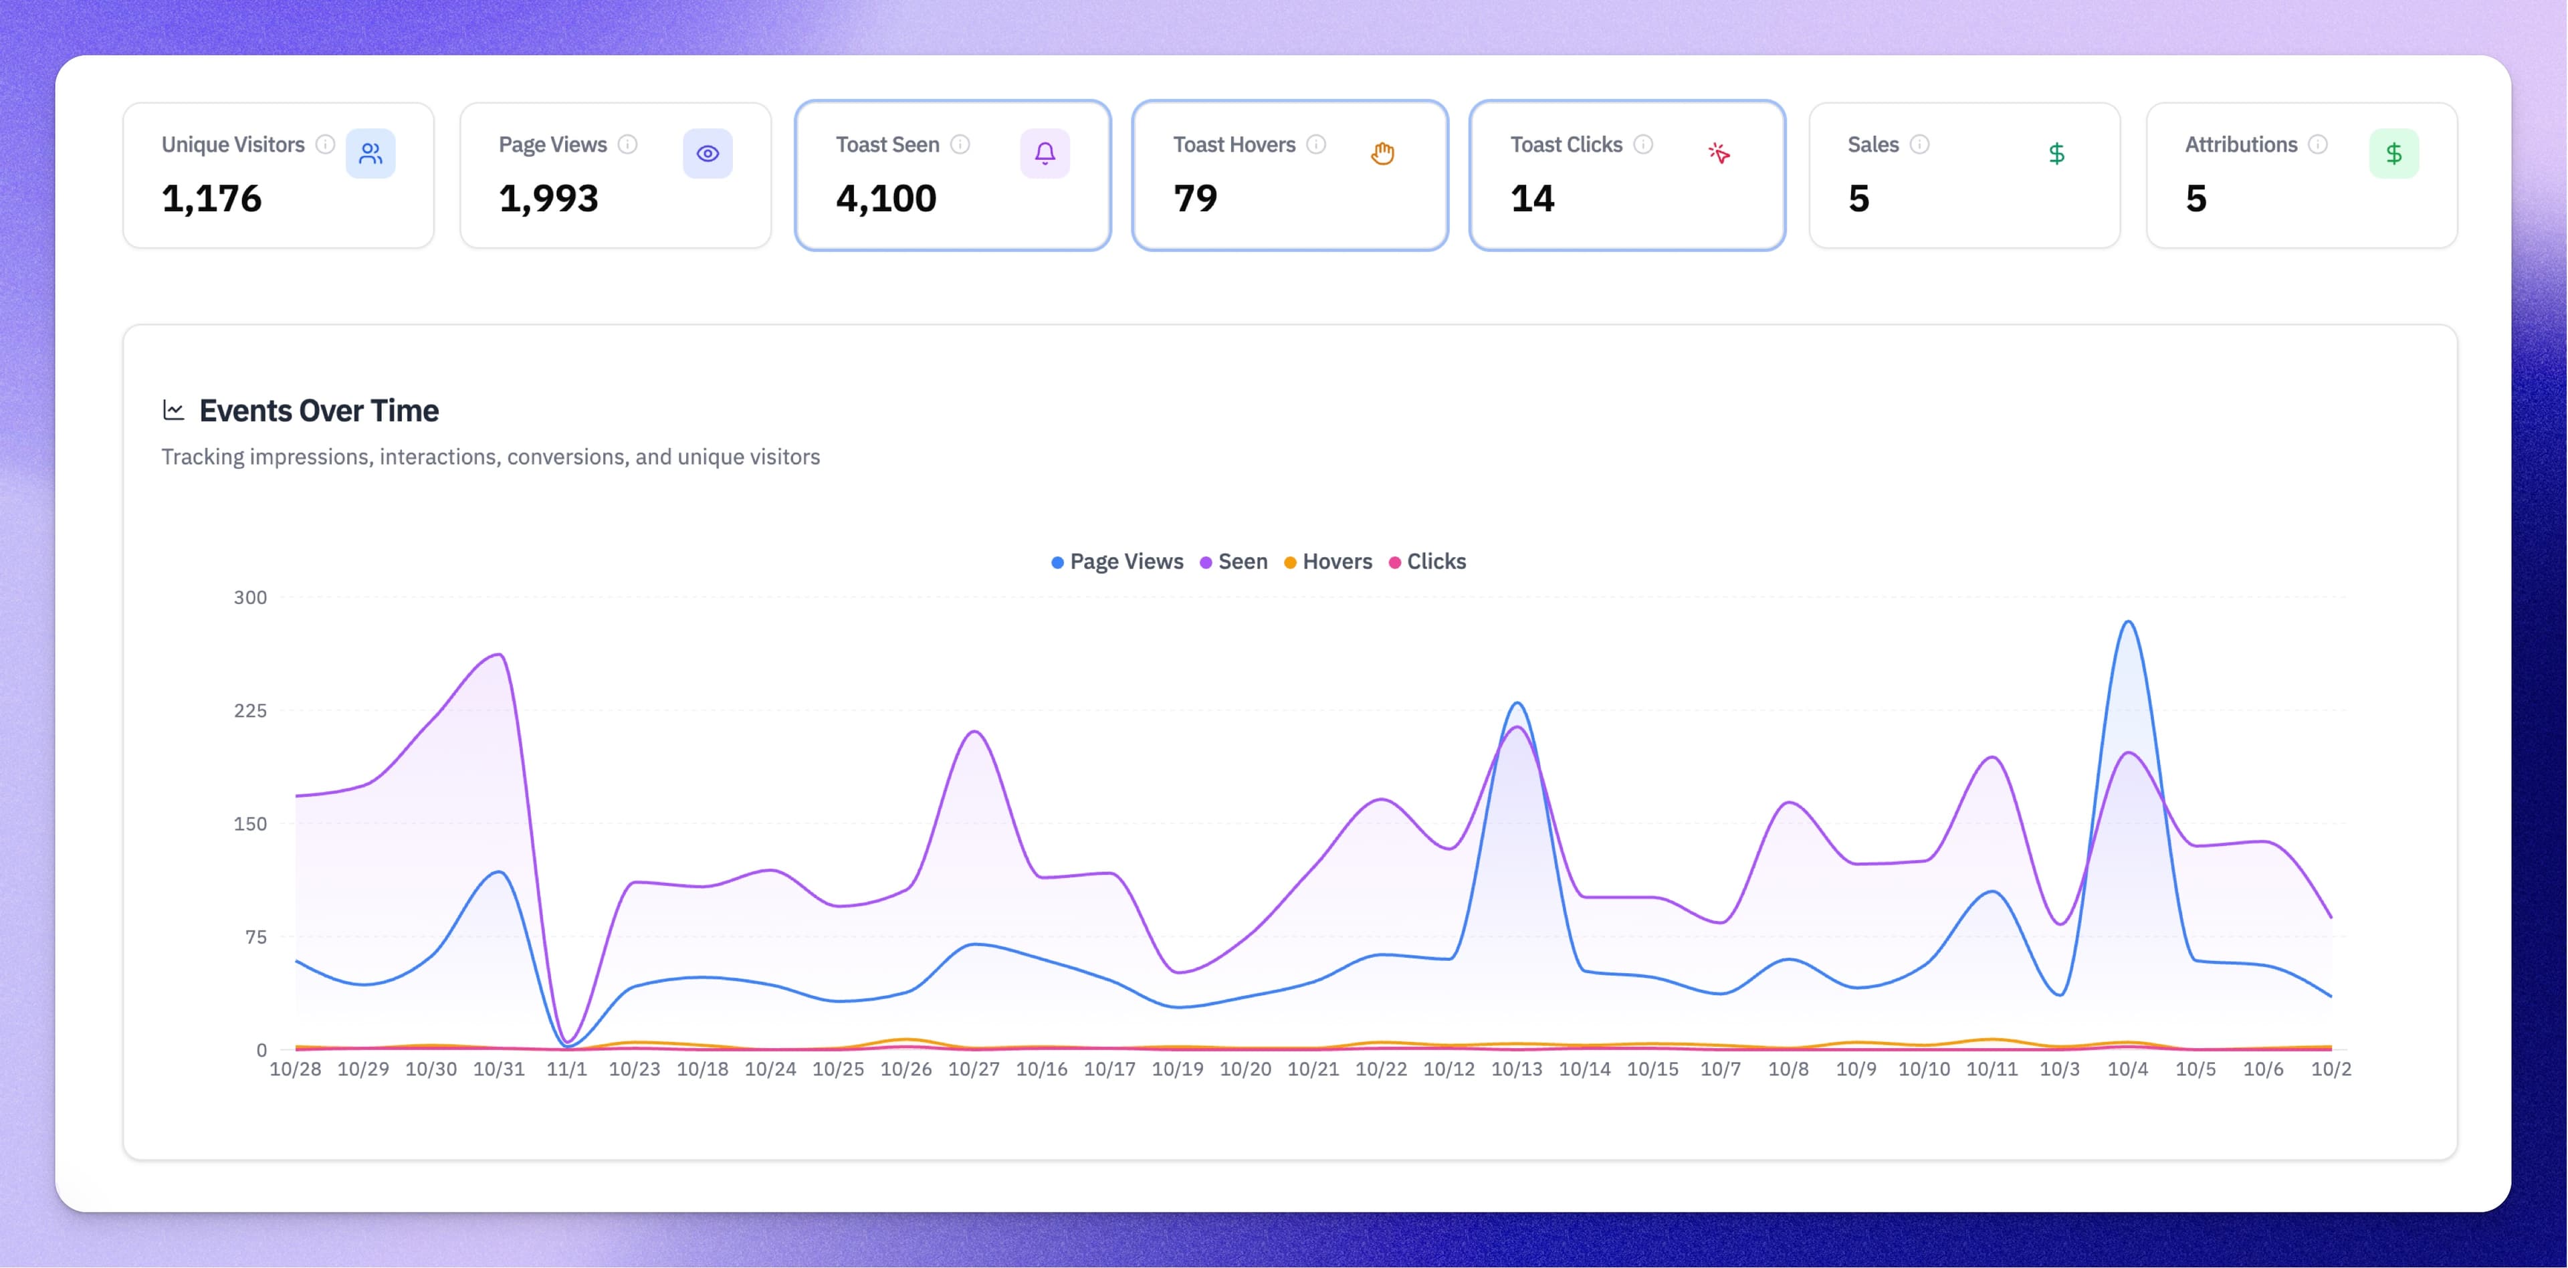Click the Toast Clicks cursor icon
This screenshot has height=1268, width=2568.
[x=1719, y=152]
